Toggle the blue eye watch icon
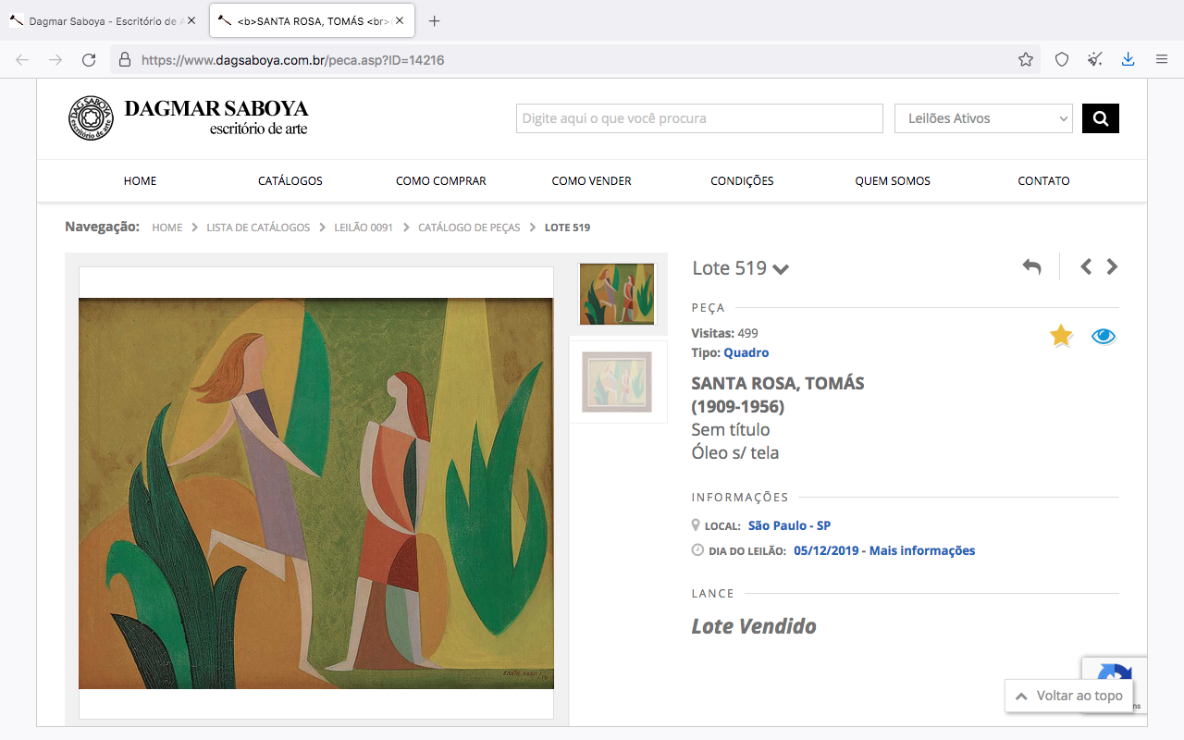 point(1104,337)
